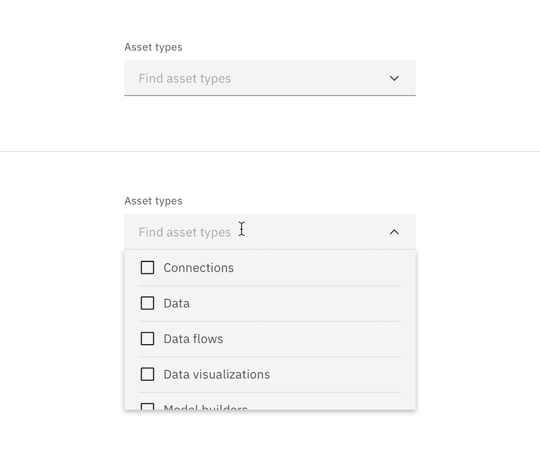Screen dimensions: 540x455
Task: Choose the Data option text
Action: (177, 303)
